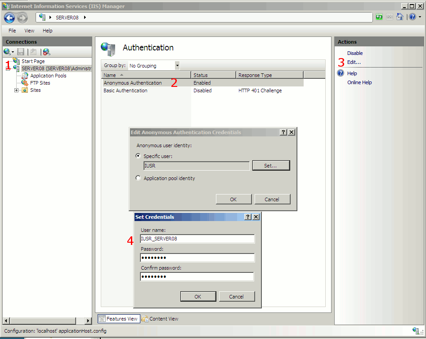426x339 pixels.
Task: Click the Application Pools icon
Action: 25,76
